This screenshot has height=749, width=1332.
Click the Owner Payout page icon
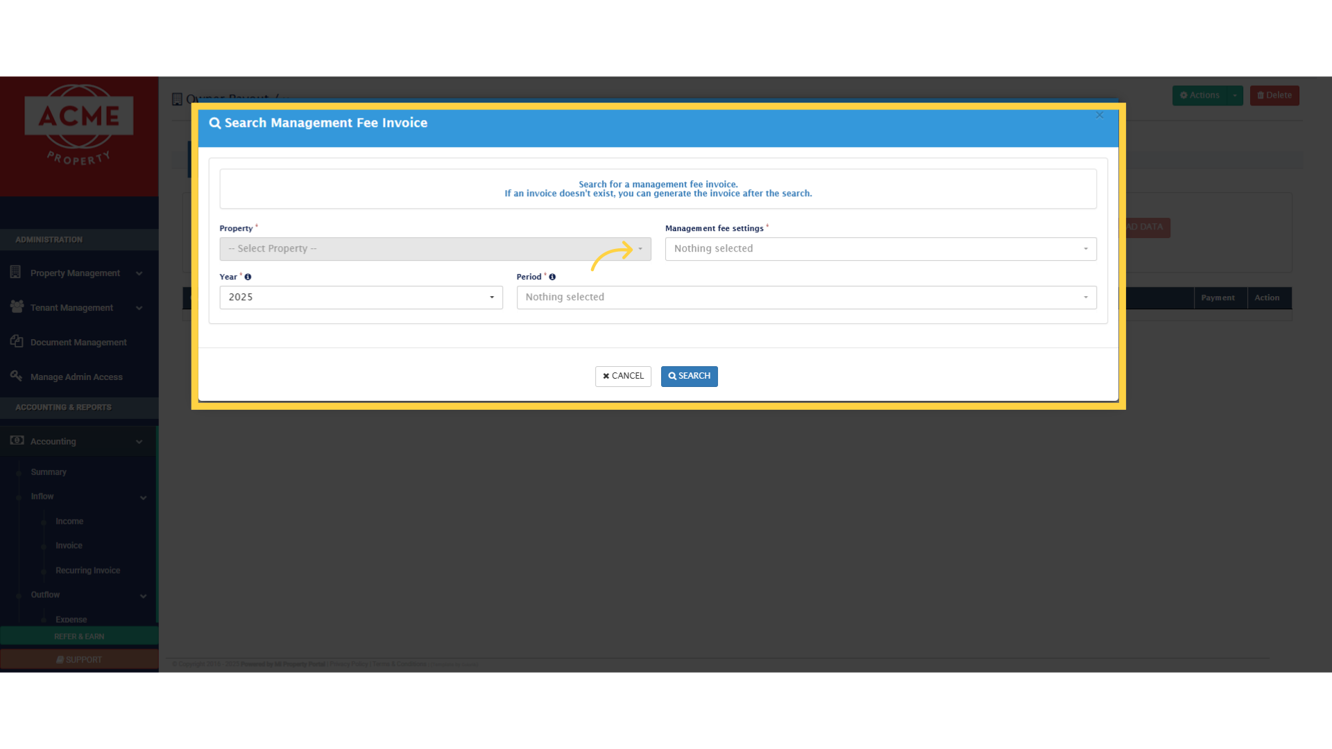coord(177,99)
